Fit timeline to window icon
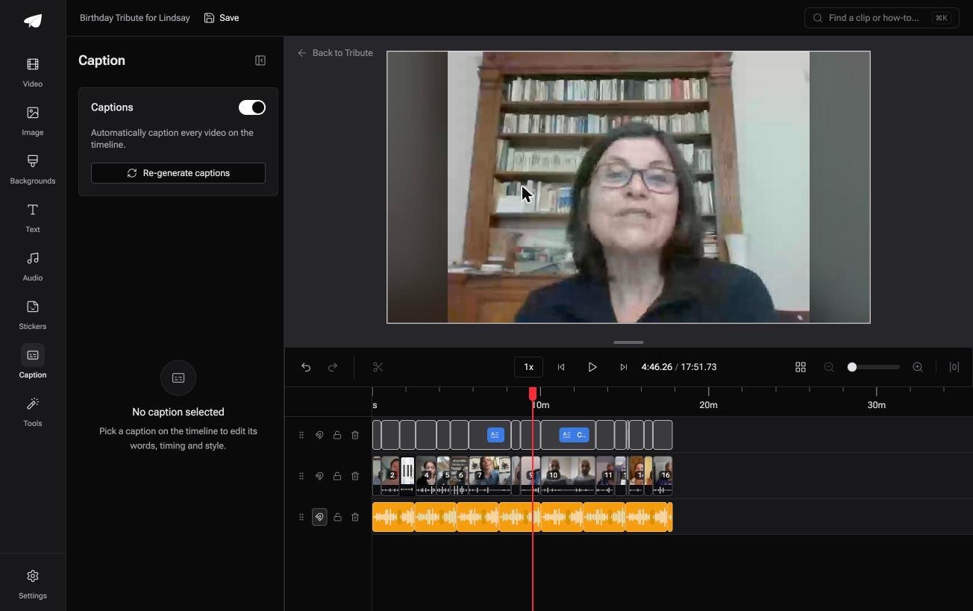Image resolution: width=973 pixels, height=611 pixels. 954,367
